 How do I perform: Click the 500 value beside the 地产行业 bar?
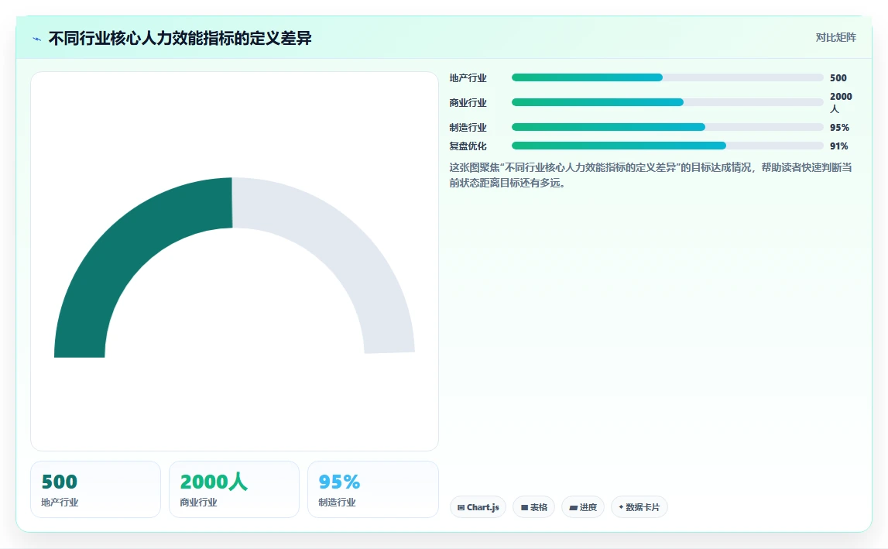pos(838,78)
